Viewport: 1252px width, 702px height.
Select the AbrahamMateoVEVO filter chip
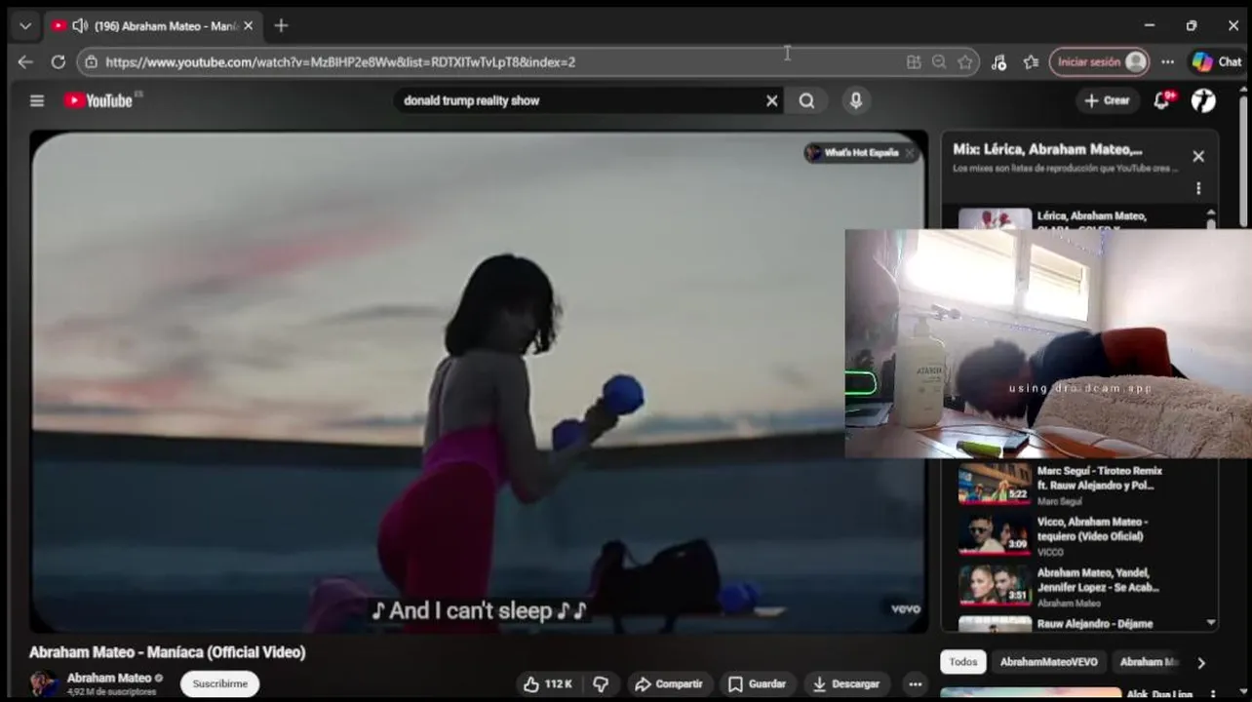point(1049,662)
